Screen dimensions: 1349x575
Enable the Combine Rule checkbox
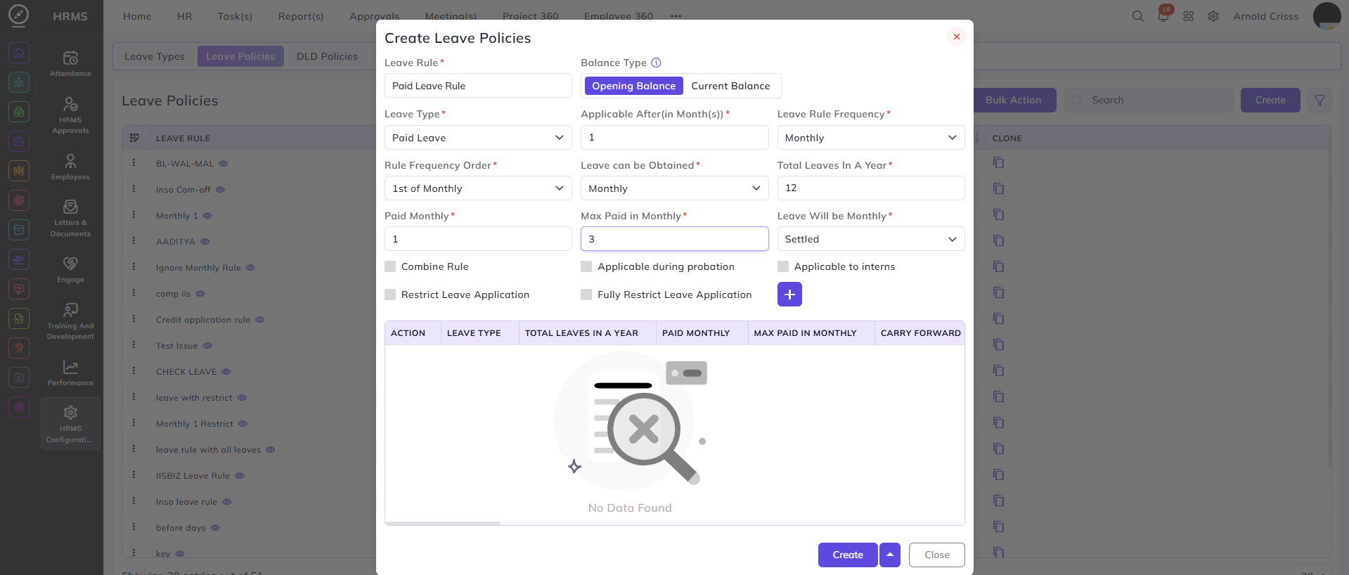click(390, 266)
